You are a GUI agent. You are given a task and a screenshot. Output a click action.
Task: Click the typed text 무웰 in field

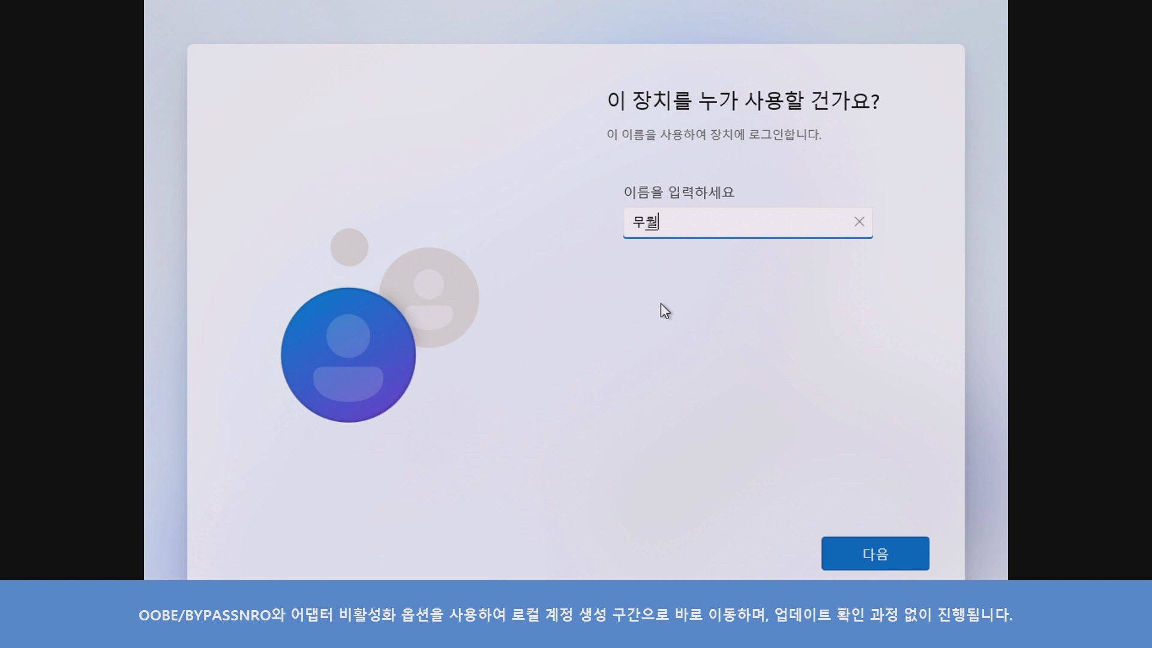646,222
